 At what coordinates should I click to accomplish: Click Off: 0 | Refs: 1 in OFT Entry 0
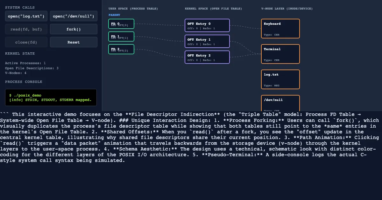point(201,29)
